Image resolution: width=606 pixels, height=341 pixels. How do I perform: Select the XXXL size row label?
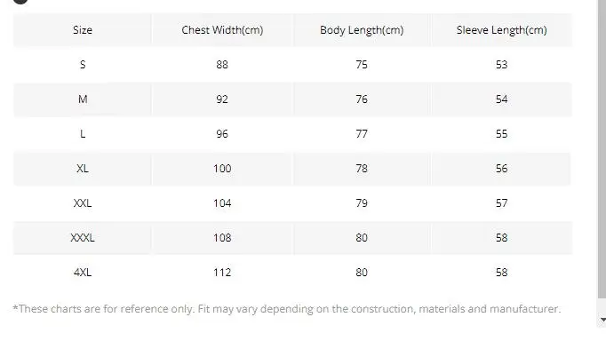tap(83, 237)
